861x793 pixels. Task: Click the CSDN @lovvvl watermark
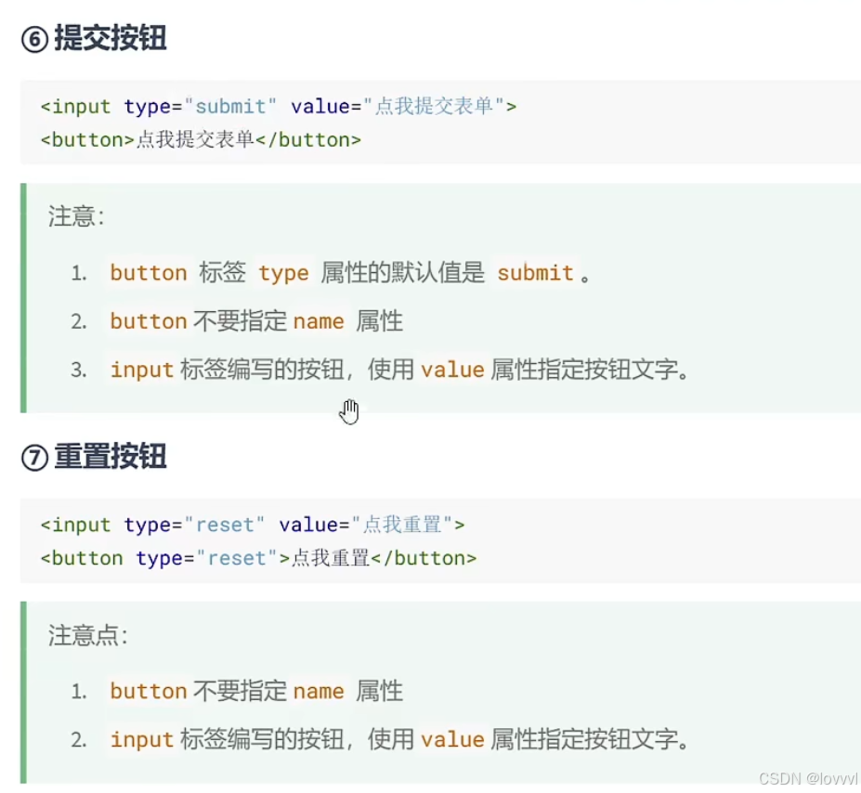tap(808, 779)
